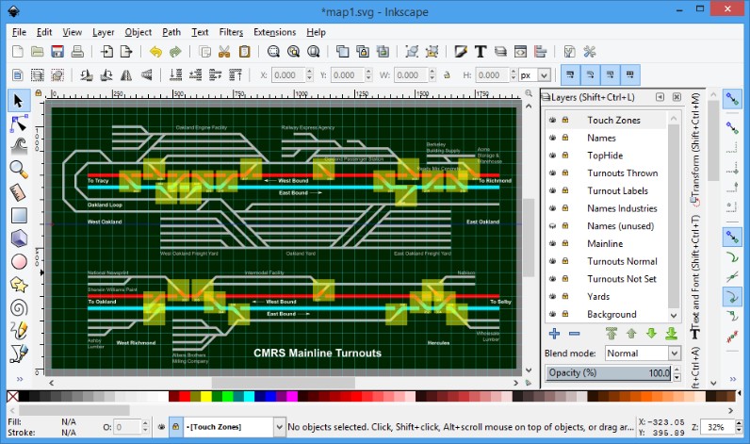
Task: Open the Extensions menu
Action: pos(274,32)
